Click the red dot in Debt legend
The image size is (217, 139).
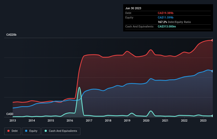(x=8, y=131)
